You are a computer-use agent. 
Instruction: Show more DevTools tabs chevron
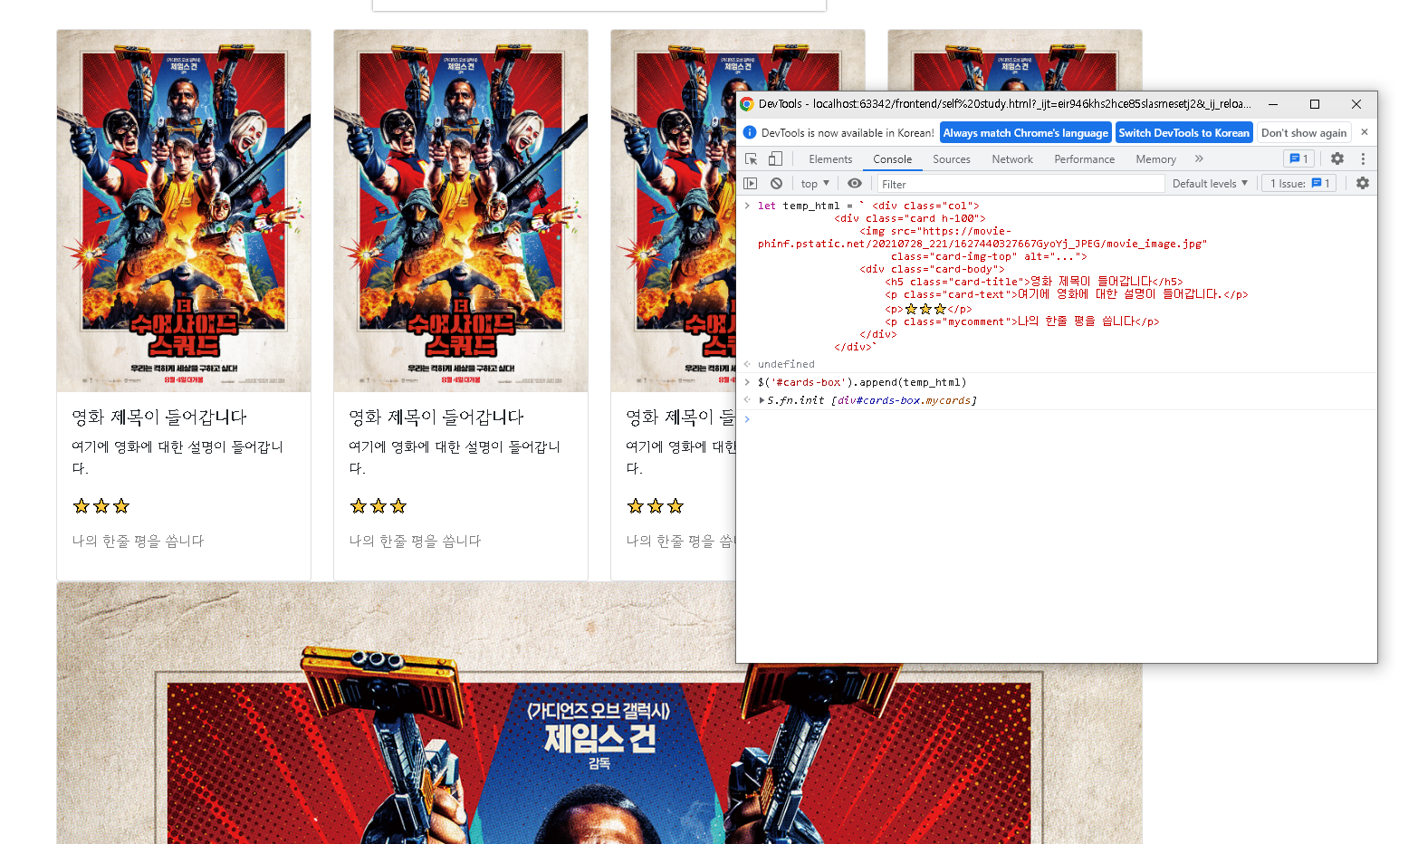tap(1199, 158)
